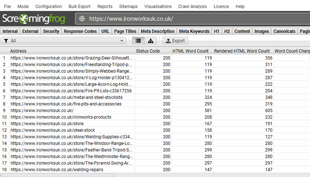Viewport: 310px width, 177px height.
Task: Open the Bulk Export menu
Action: click(80, 6)
